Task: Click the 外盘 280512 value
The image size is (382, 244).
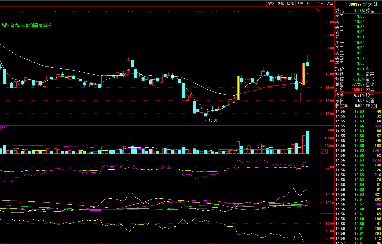Action: point(358,90)
